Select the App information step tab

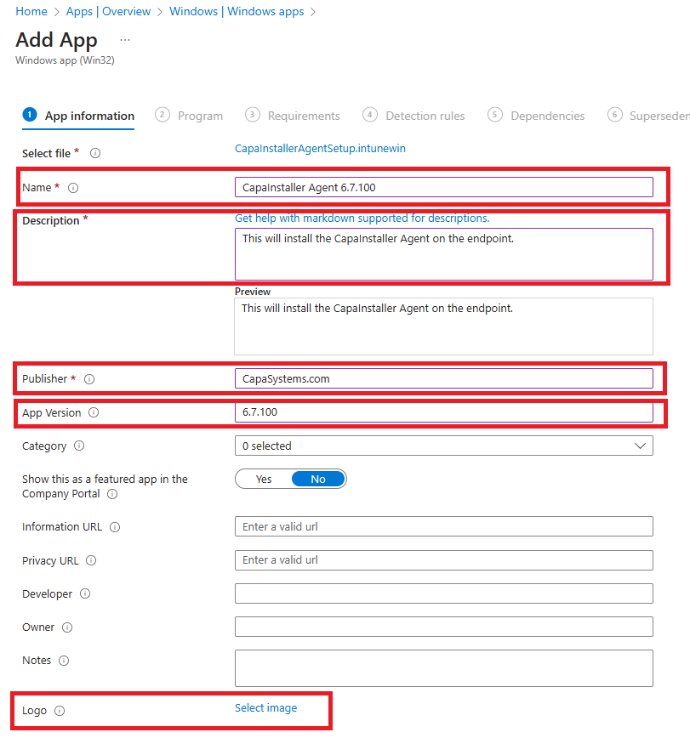coord(78,116)
